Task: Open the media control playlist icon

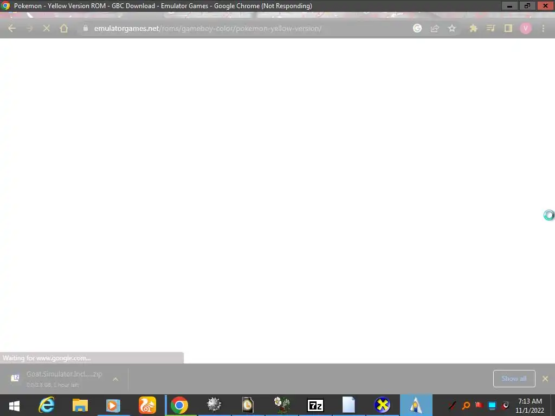Action: 491,28
